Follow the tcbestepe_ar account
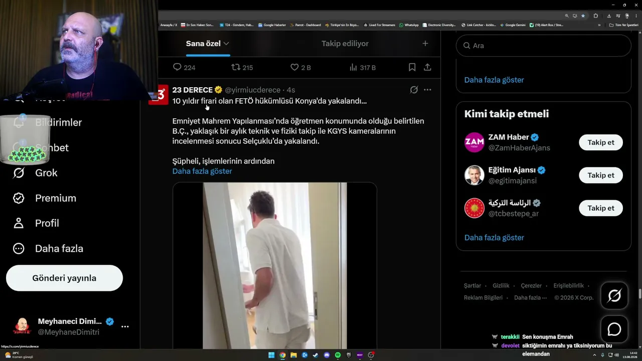This screenshot has height=361, width=642. point(601,208)
